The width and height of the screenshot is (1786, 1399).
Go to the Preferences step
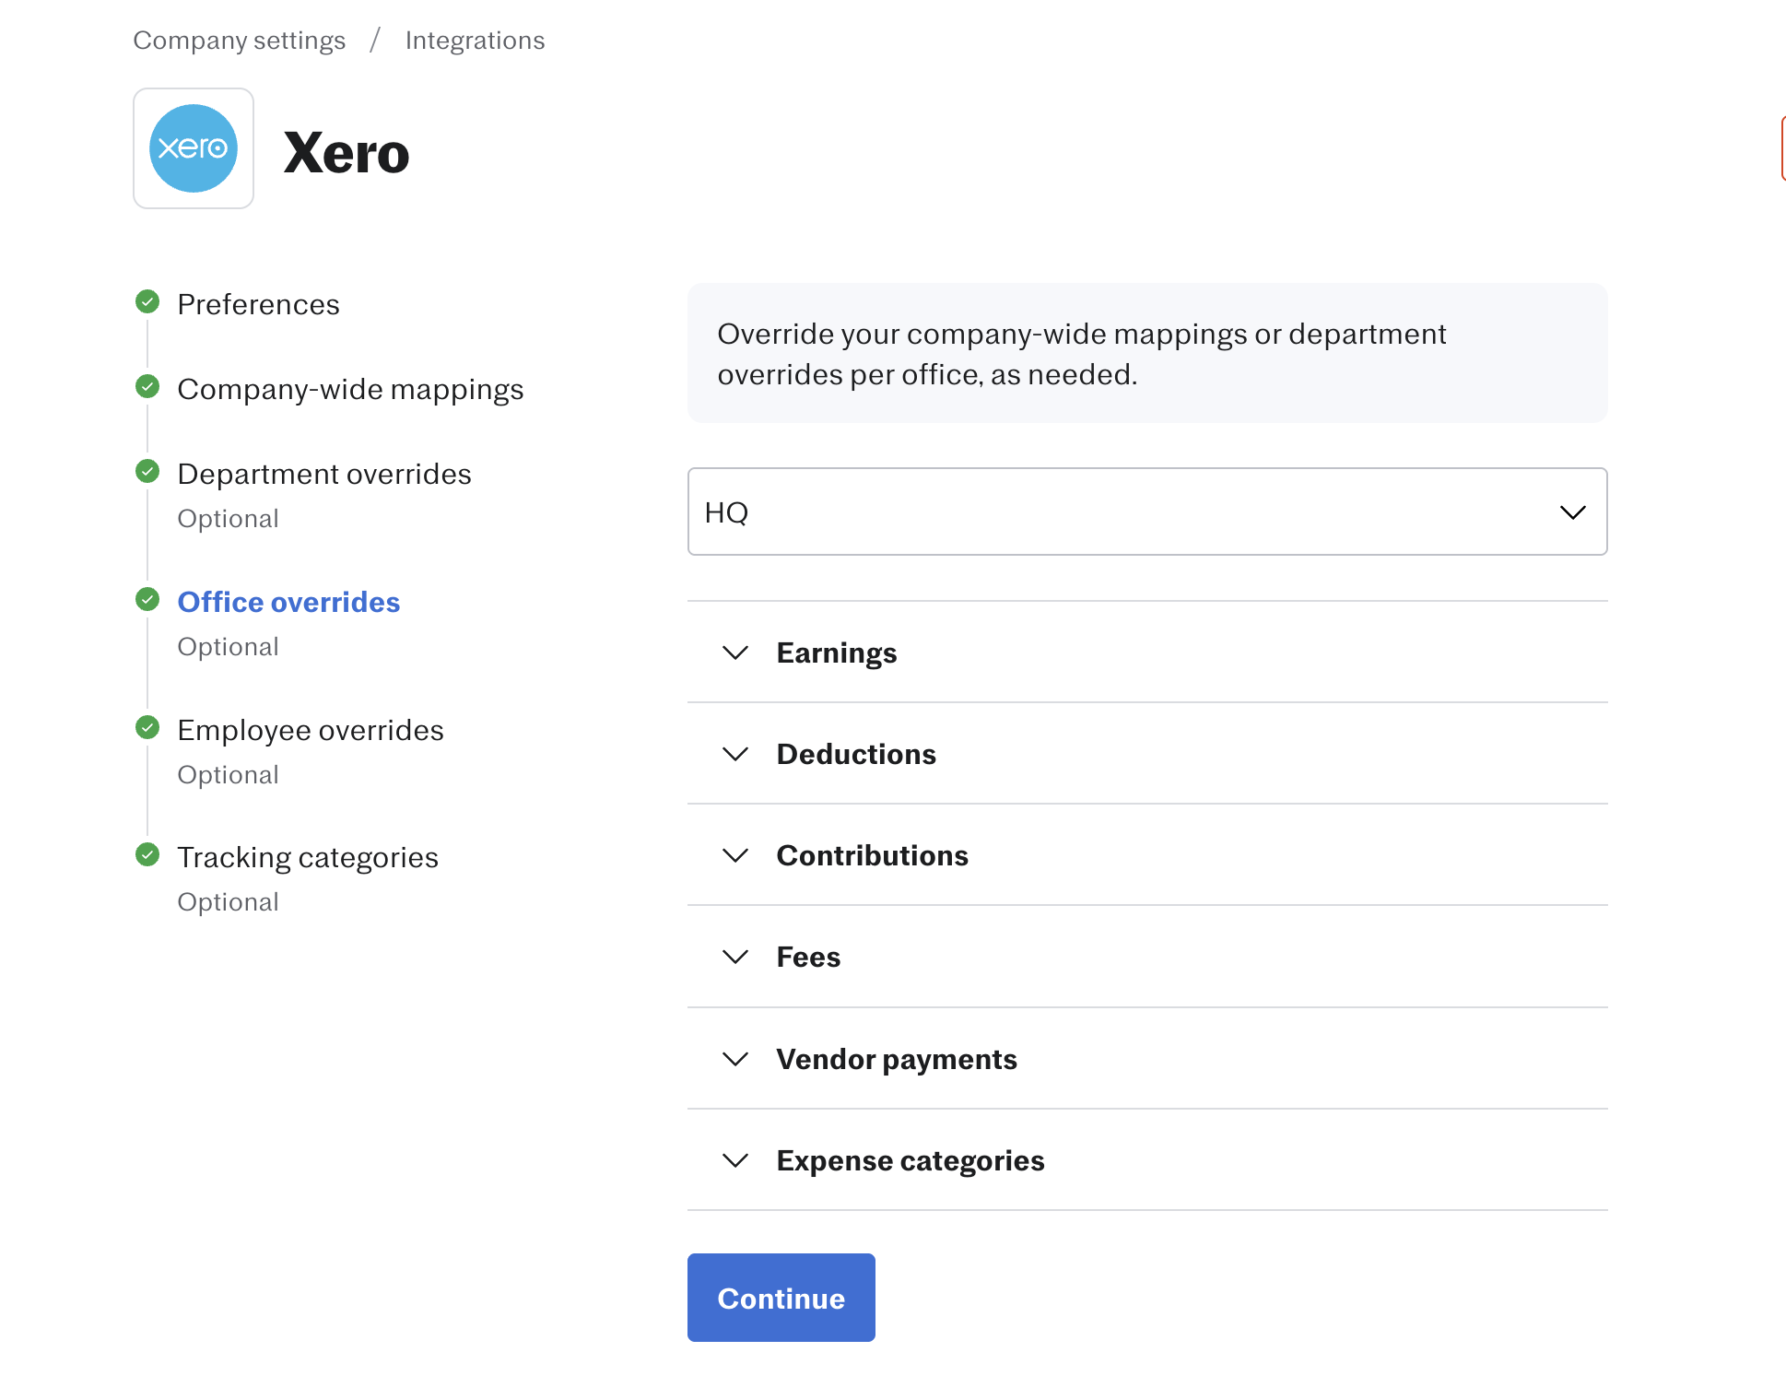258,304
